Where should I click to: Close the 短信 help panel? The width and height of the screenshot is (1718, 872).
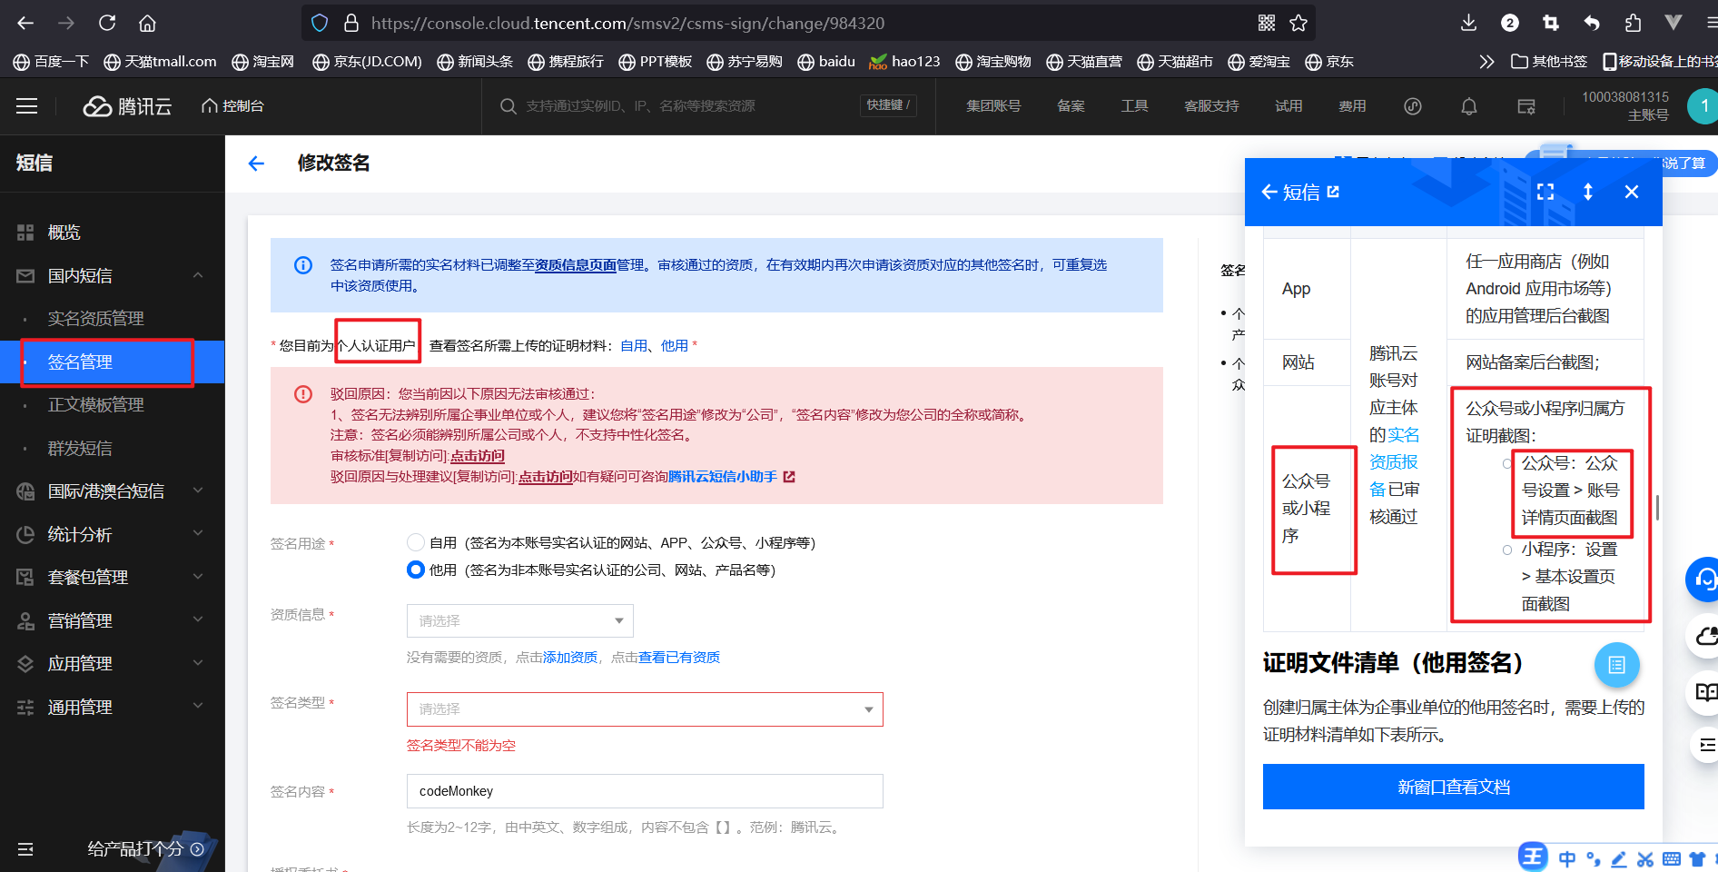click(1632, 192)
